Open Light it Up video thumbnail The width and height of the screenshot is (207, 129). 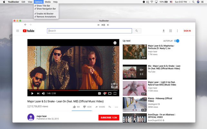click(135, 88)
